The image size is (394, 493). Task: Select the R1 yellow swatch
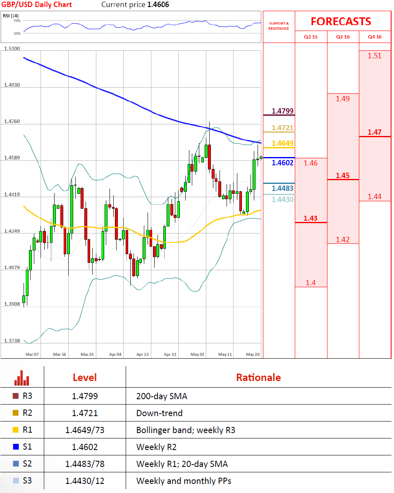(x=16, y=430)
